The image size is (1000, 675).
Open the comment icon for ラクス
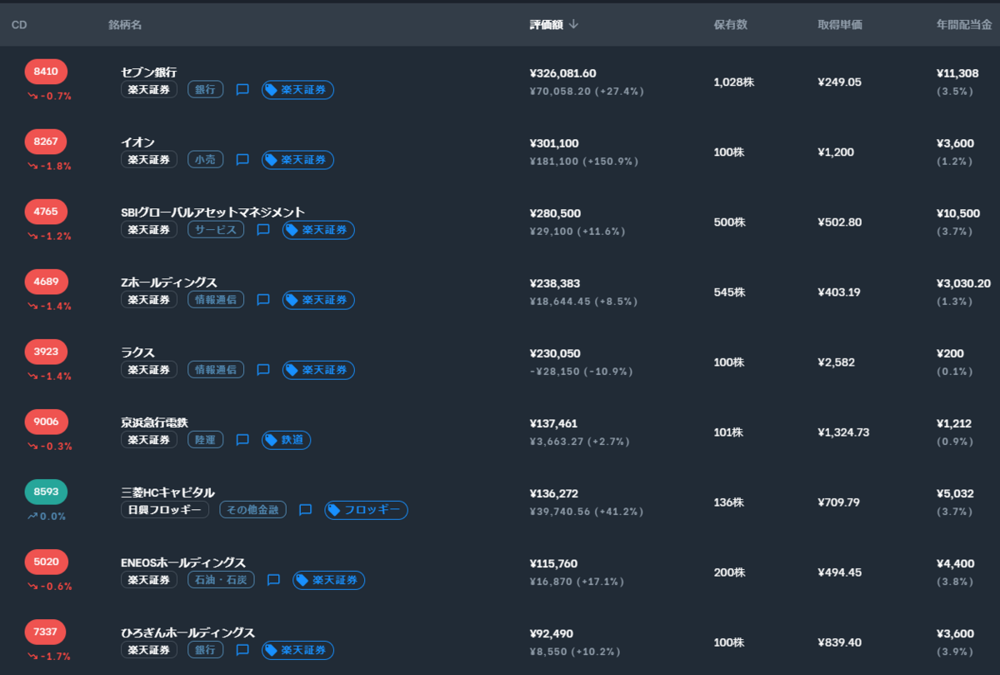point(263,369)
